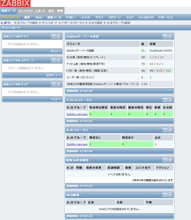191x220 pixels.
Task: Open menu icon of Zabbixサーバーの状態 widget
Action: click(x=165, y=36)
